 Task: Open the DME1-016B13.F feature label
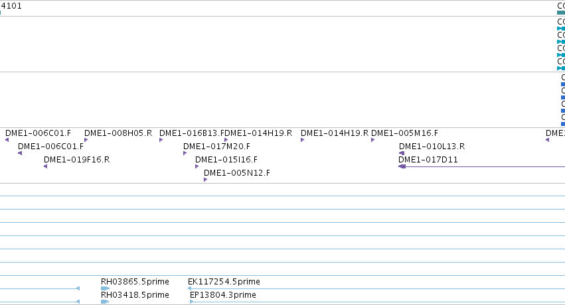click(x=192, y=133)
